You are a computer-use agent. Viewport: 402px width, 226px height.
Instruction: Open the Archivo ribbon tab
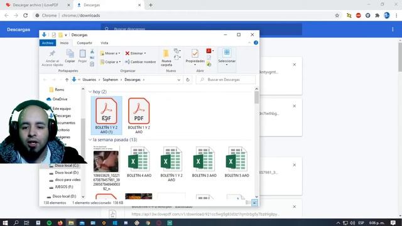(x=48, y=43)
